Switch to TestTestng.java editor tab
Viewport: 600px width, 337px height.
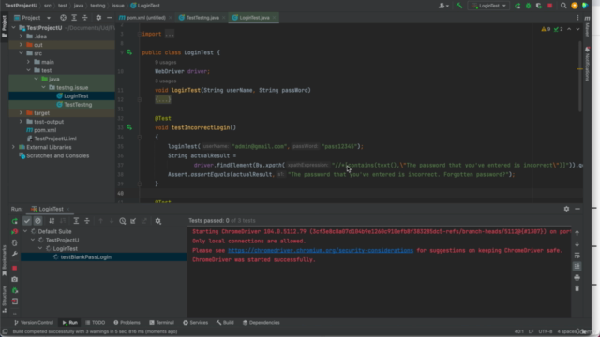click(x=202, y=18)
